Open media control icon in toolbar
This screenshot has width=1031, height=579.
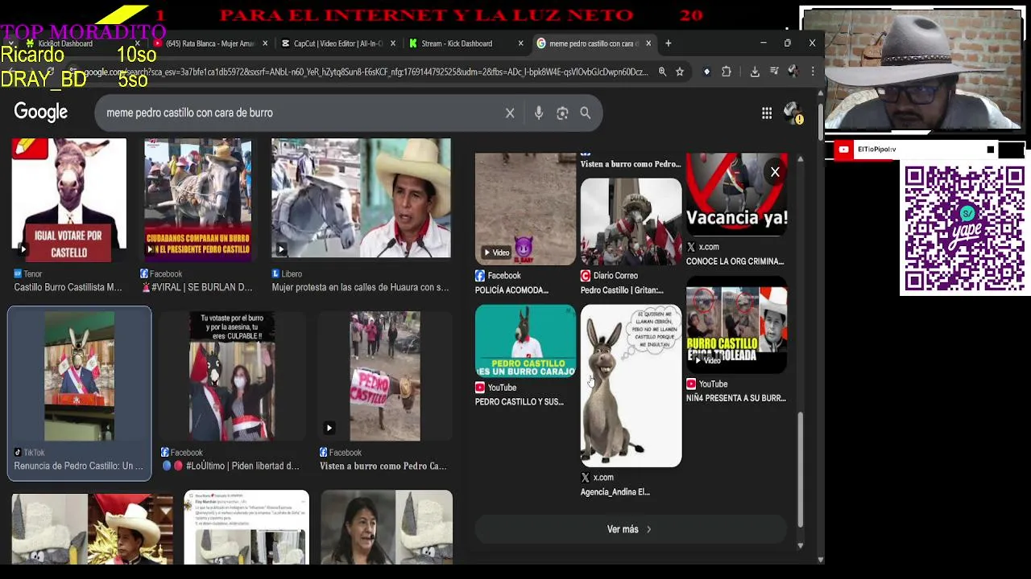(x=774, y=72)
